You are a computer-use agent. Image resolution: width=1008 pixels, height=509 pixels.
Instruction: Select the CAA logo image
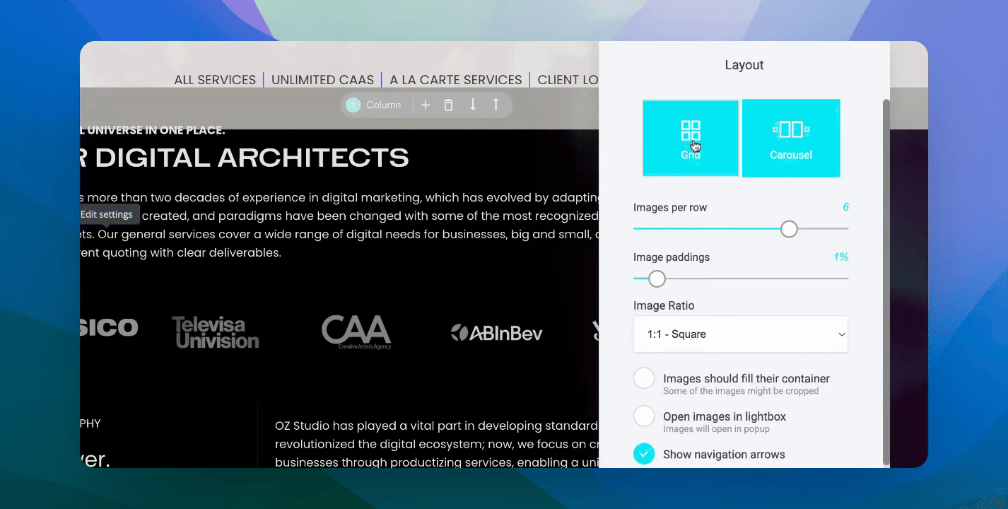click(x=356, y=332)
